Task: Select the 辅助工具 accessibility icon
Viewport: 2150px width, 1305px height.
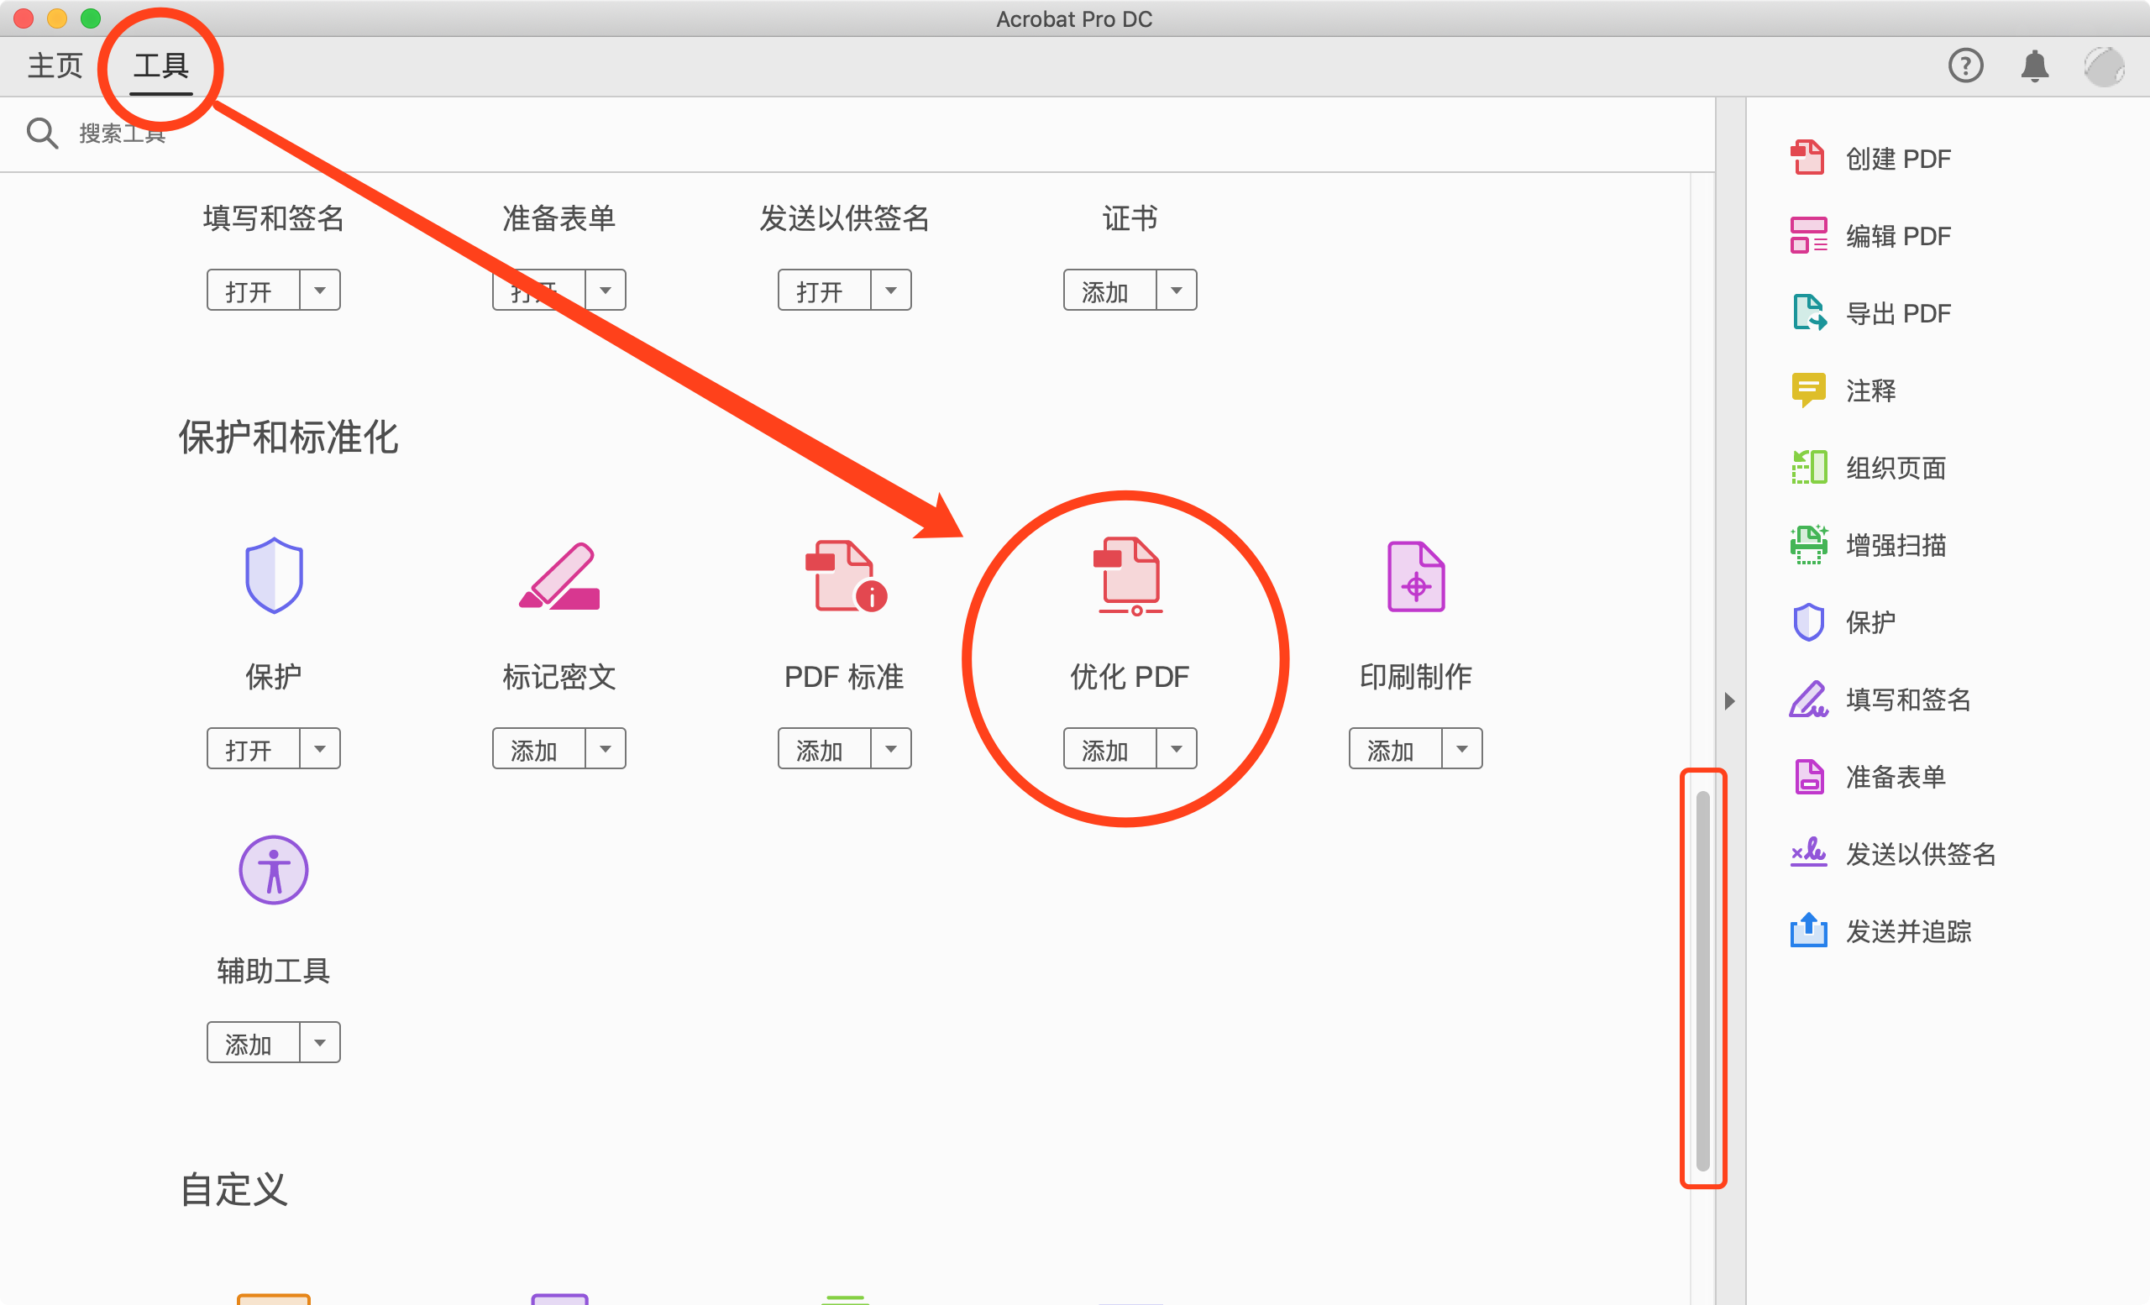Action: tap(274, 870)
